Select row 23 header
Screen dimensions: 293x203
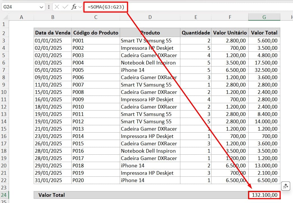click(x=4, y=187)
